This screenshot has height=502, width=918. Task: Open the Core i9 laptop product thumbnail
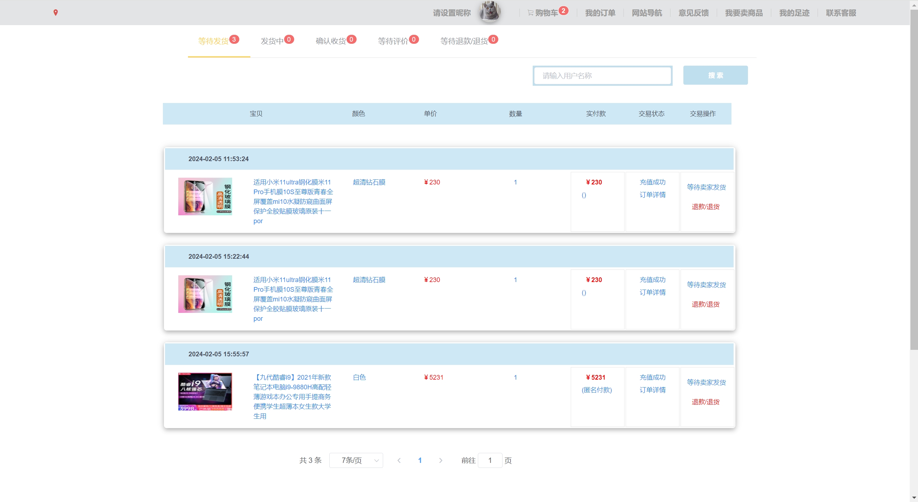pos(205,391)
